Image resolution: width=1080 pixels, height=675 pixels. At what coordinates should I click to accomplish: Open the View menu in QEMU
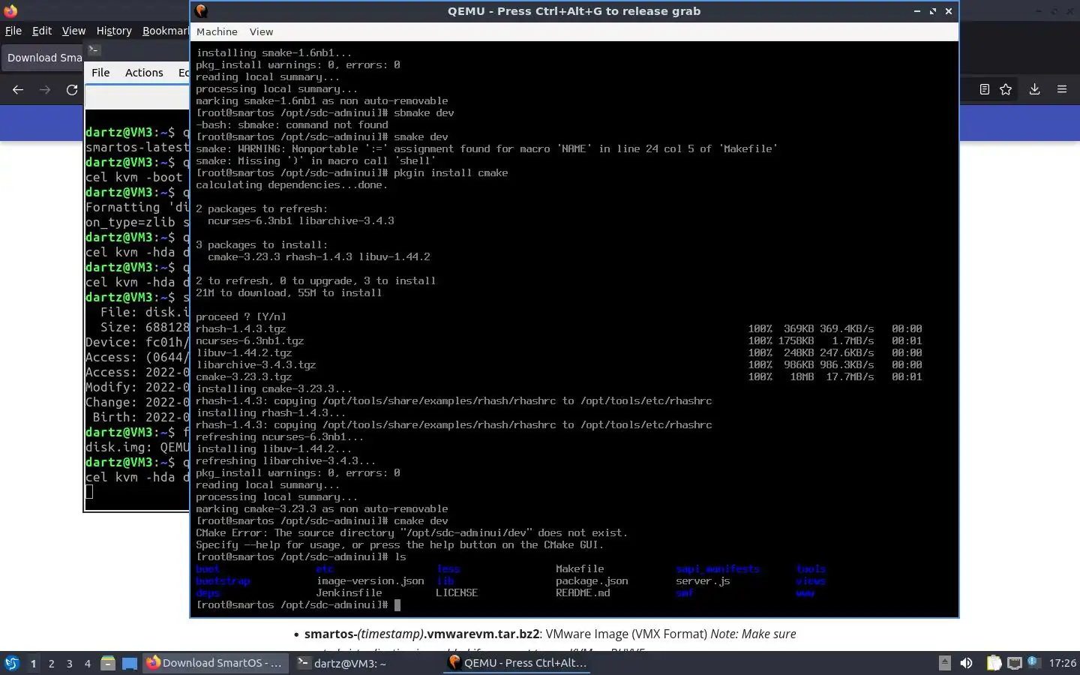(261, 31)
